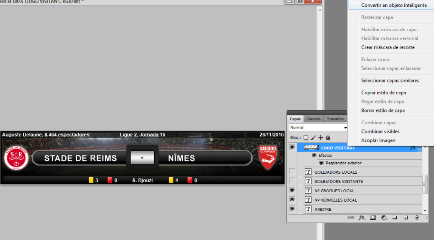434x240 pixels.
Task: Click the delete layer trash icon
Action: (x=417, y=217)
